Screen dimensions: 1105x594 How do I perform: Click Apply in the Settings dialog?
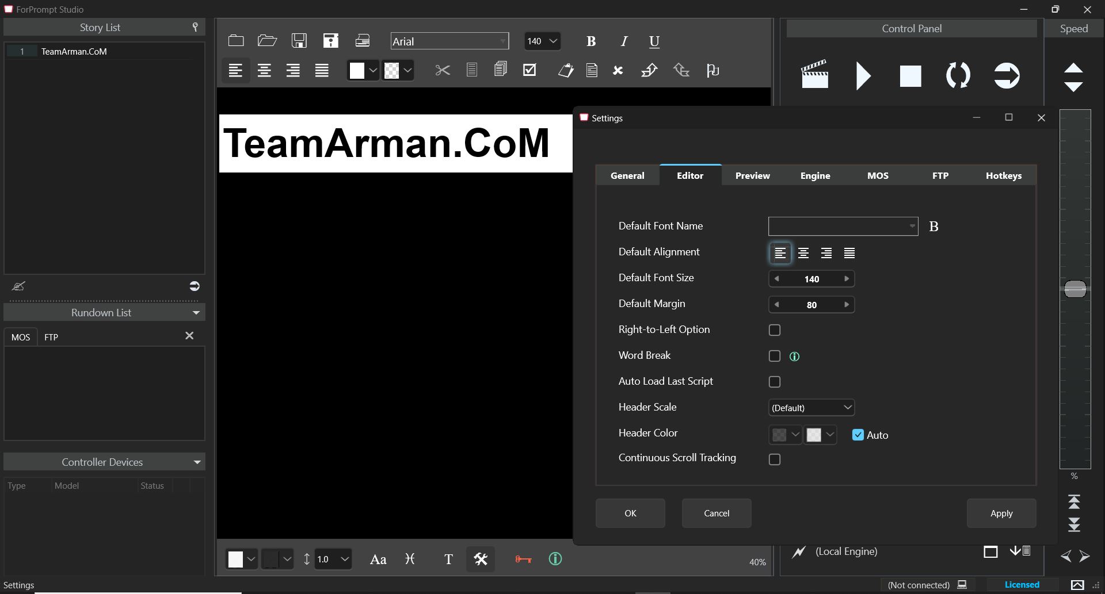click(1001, 513)
